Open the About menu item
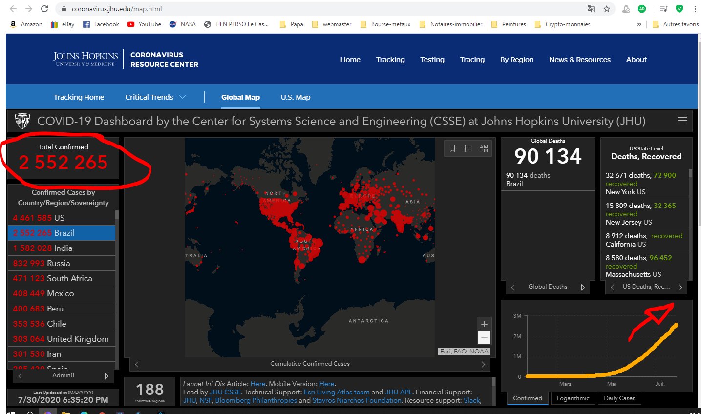Viewport: 701px width, 414px height. click(x=637, y=60)
